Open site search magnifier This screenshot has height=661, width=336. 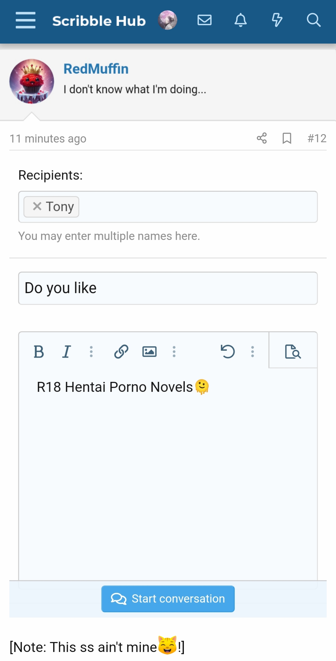tap(313, 21)
